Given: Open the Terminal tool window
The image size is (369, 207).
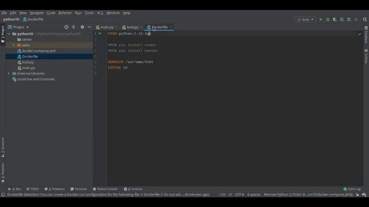Looking at the screenshot, I should [x=78, y=189].
